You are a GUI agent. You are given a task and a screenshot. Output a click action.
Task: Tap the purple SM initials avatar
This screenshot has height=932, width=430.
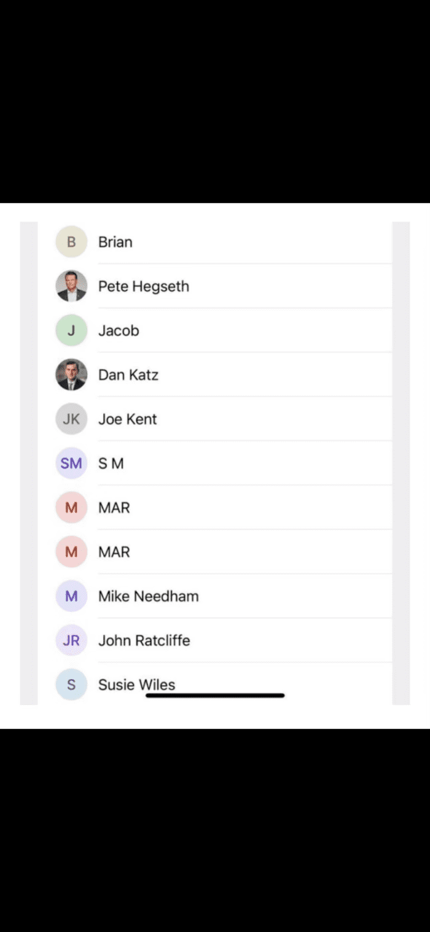[71, 464]
